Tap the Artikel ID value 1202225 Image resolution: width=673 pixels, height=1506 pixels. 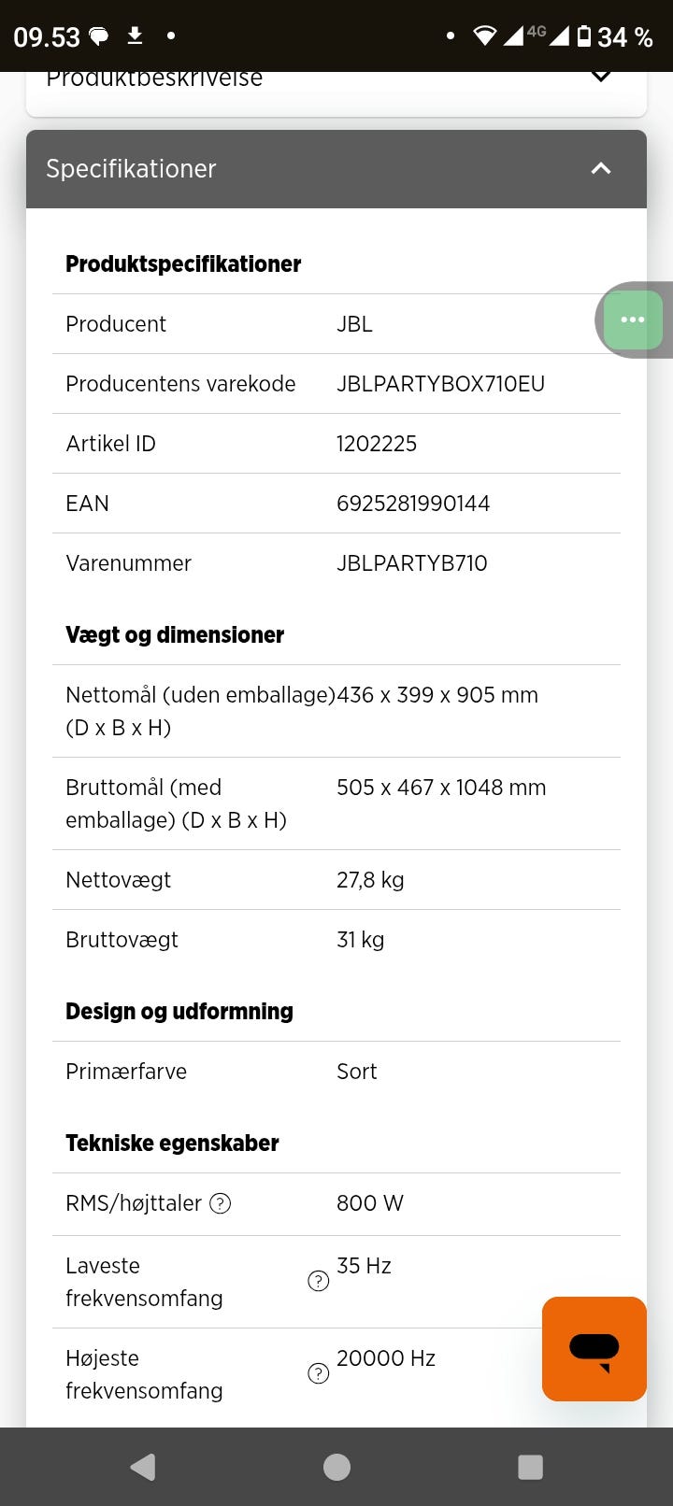click(x=377, y=444)
